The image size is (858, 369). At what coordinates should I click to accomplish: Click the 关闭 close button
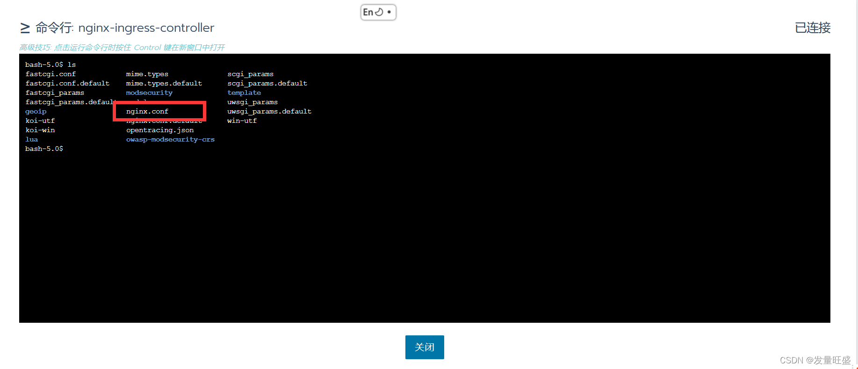click(425, 347)
